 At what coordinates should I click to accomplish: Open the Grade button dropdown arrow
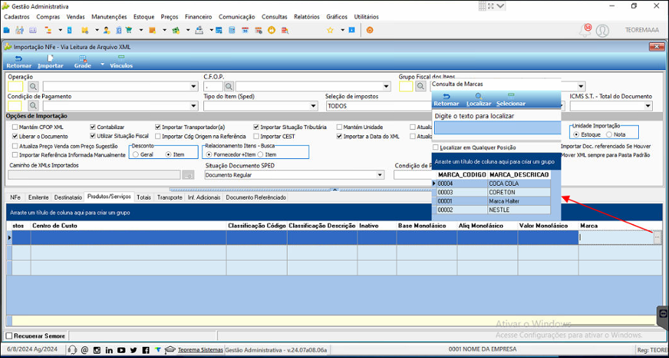coord(102,64)
